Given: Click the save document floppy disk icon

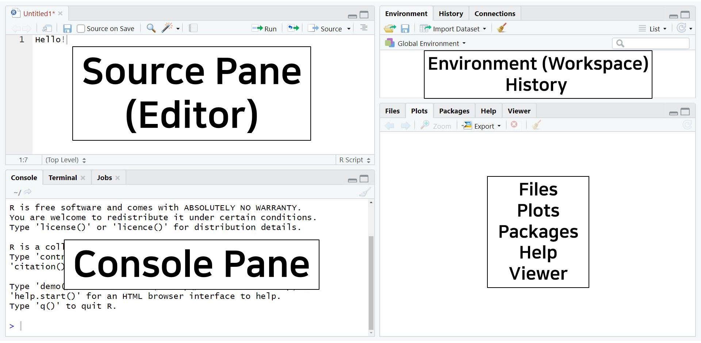Looking at the screenshot, I should (x=67, y=29).
